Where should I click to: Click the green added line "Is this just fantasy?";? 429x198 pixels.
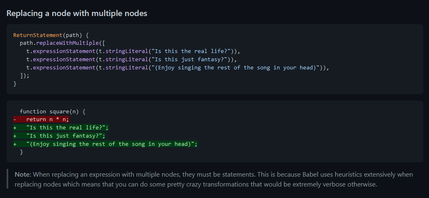tap(59, 136)
